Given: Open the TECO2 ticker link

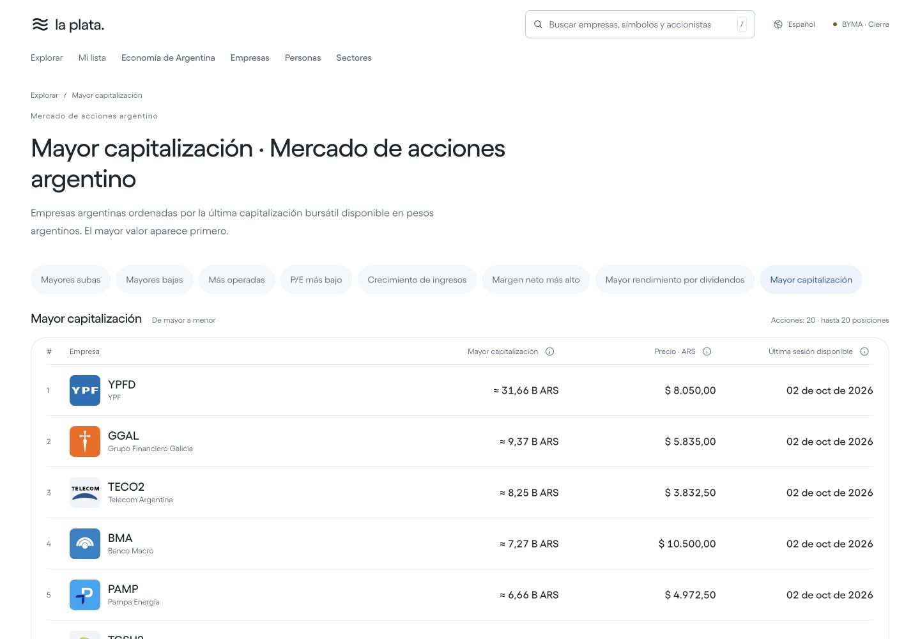Looking at the screenshot, I should (126, 487).
